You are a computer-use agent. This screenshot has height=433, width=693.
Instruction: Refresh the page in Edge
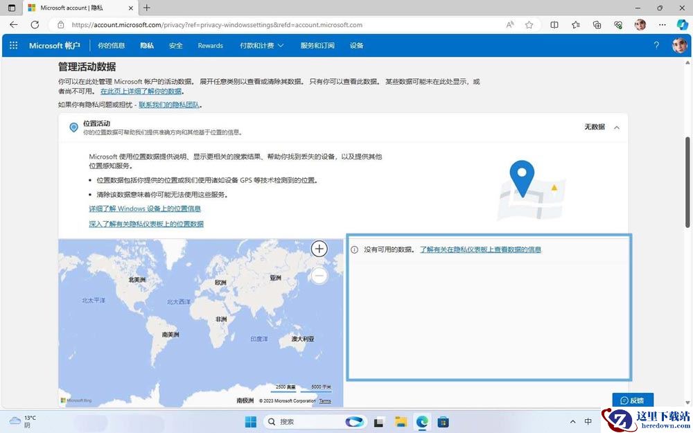pyautogui.click(x=35, y=25)
